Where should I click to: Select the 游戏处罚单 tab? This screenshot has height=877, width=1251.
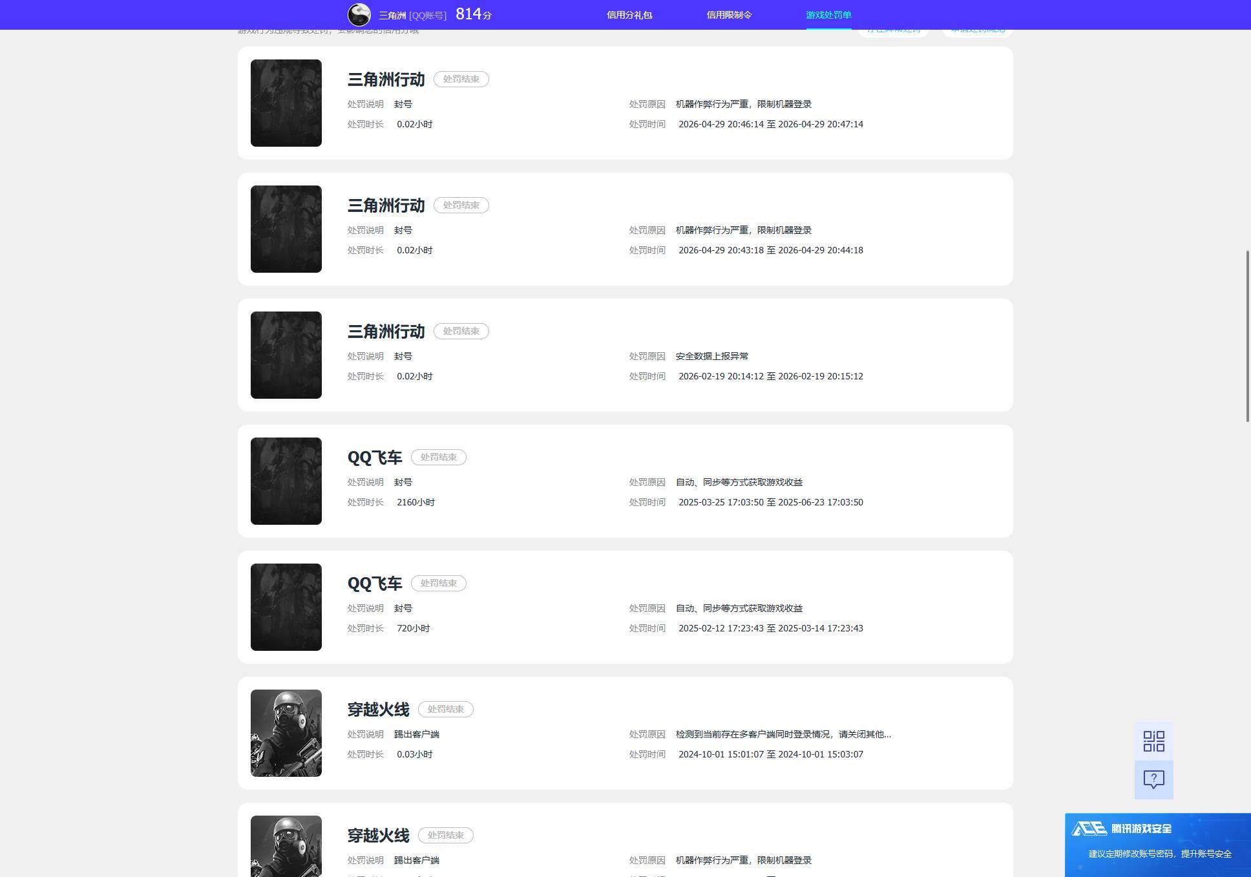click(828, 15)
